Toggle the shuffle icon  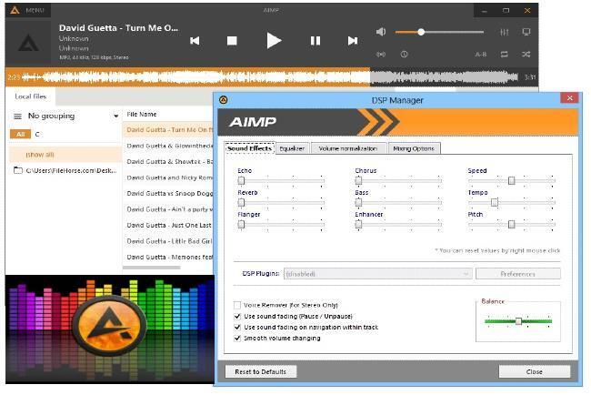pos(526,55)
